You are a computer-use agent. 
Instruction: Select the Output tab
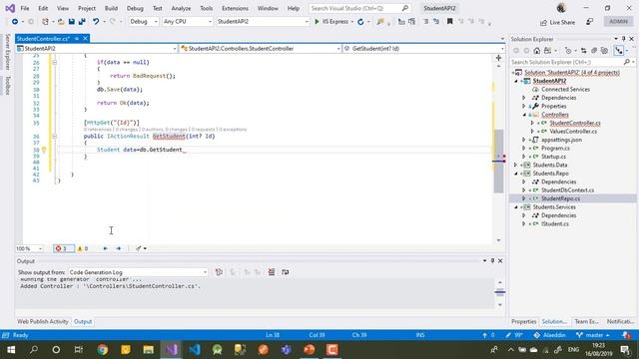coord(83,321)
